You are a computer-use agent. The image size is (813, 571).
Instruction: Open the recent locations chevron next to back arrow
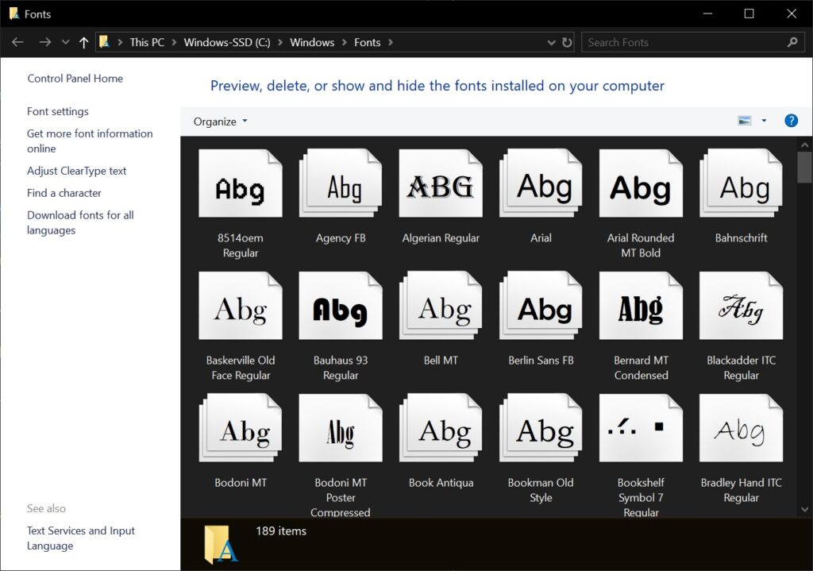coord(65,42)
